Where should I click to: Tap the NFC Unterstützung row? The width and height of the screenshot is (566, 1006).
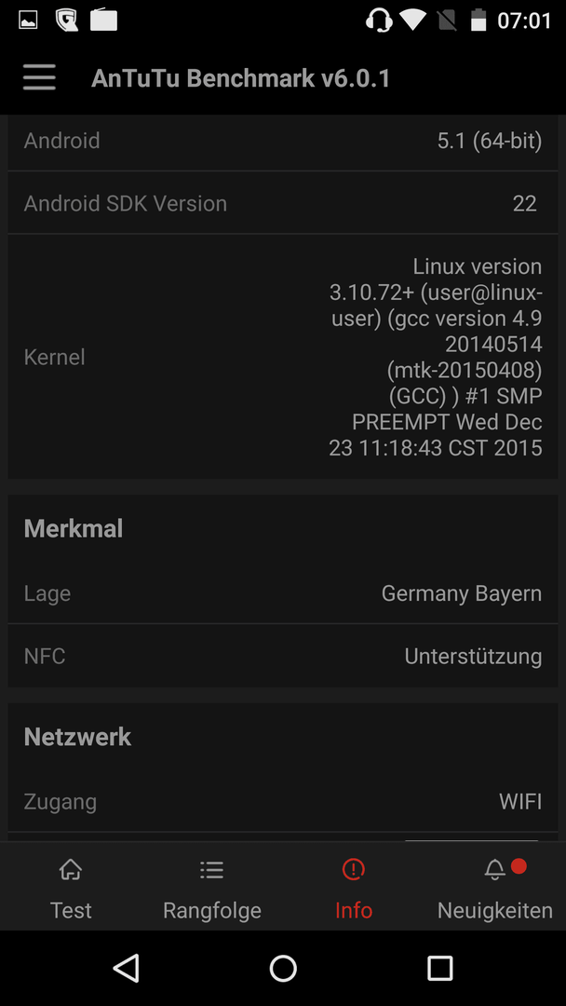(283, 656)
